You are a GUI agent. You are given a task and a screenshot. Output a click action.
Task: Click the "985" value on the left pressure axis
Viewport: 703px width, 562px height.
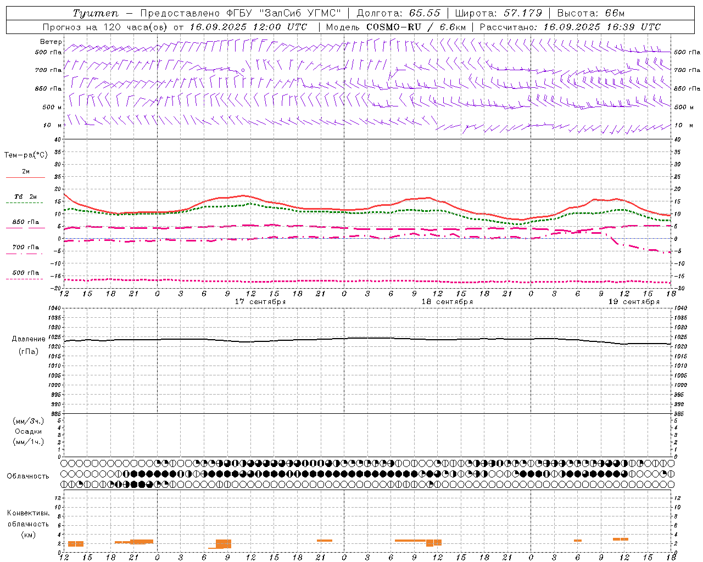[x=56, y=414]
